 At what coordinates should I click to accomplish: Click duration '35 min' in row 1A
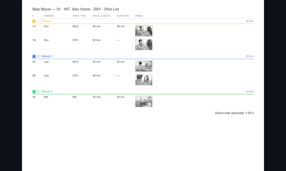pos(121,26)
